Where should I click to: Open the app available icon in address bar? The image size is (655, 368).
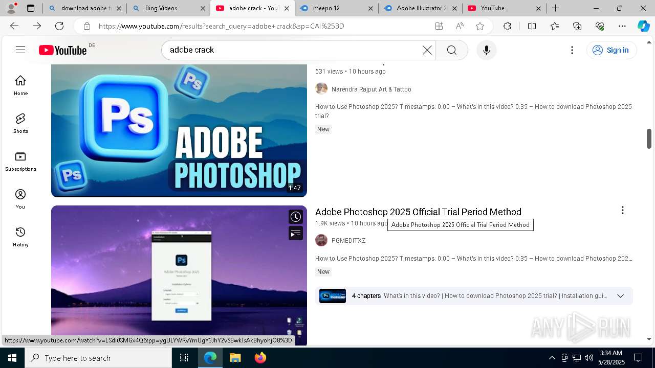(439, 26)
